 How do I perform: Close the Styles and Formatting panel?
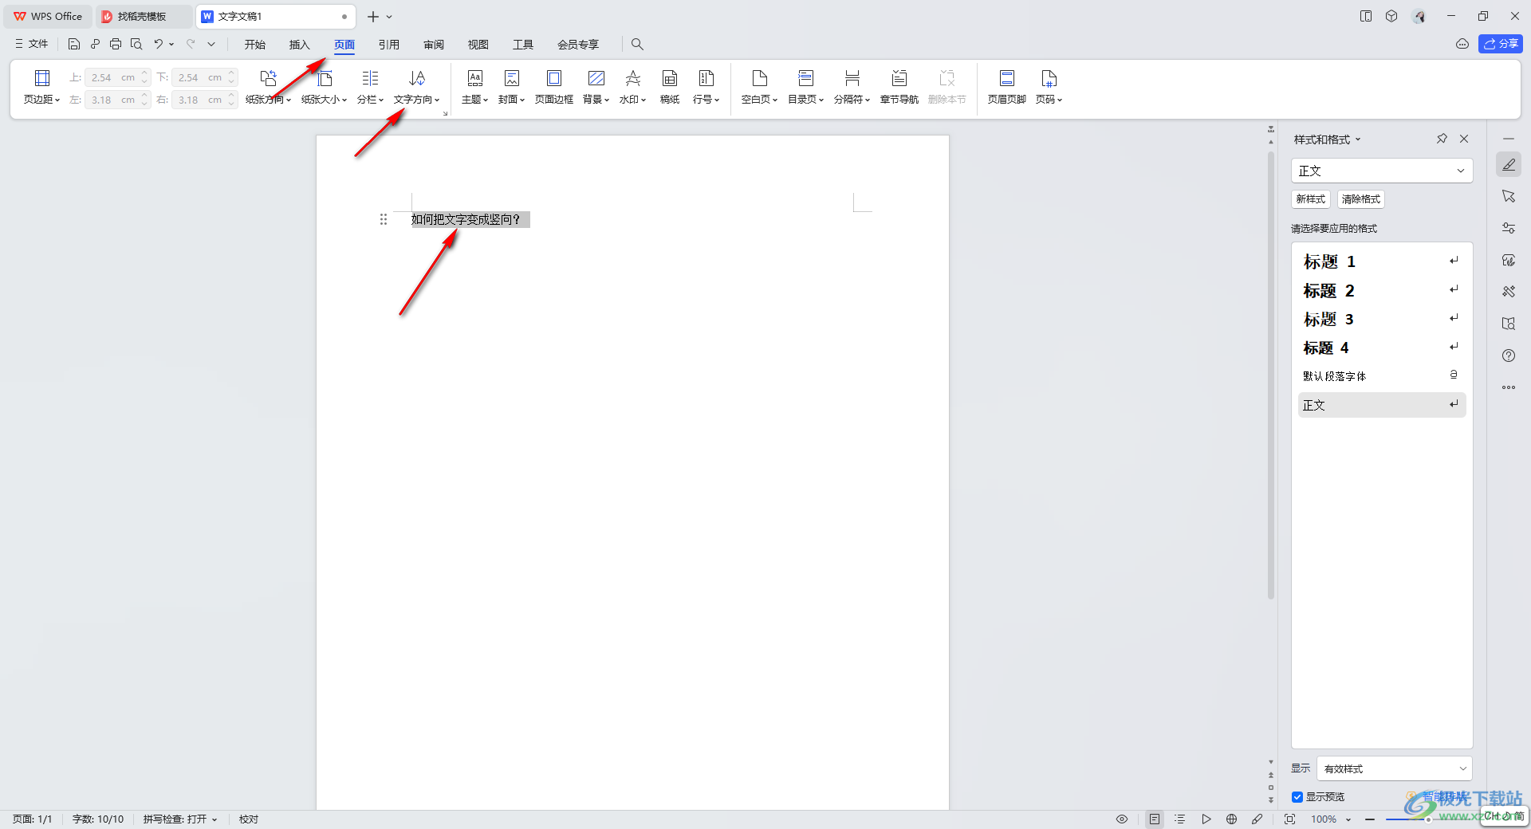pos(1464,139)
